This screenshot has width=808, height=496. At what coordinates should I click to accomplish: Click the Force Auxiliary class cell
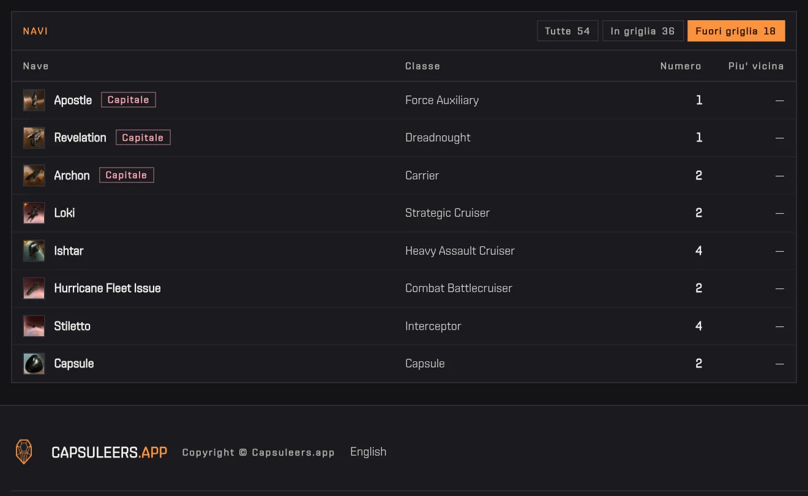tap(442, 100)
